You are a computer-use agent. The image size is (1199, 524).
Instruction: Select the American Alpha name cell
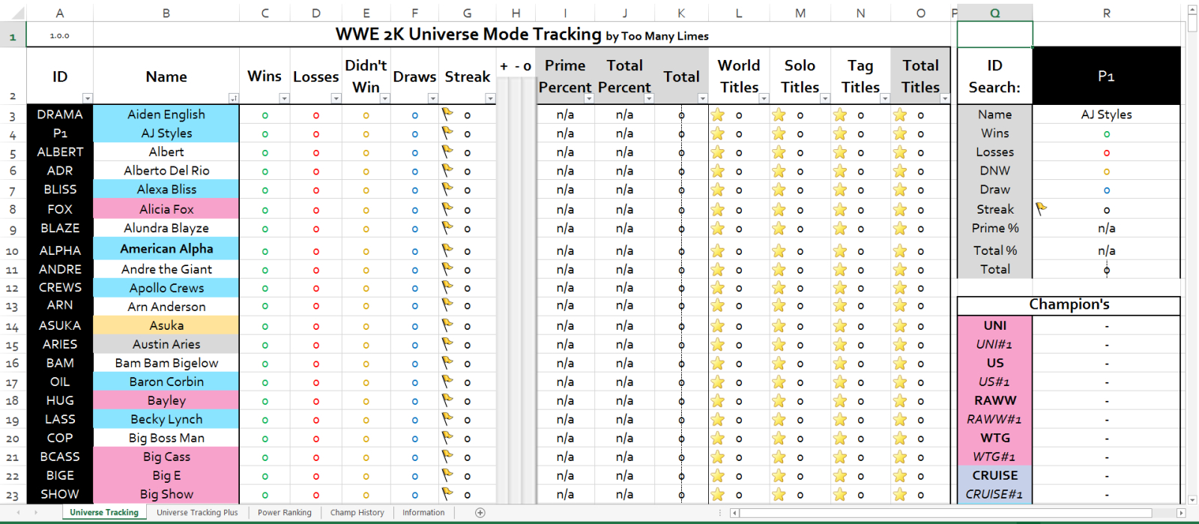[x=166, y=249]
